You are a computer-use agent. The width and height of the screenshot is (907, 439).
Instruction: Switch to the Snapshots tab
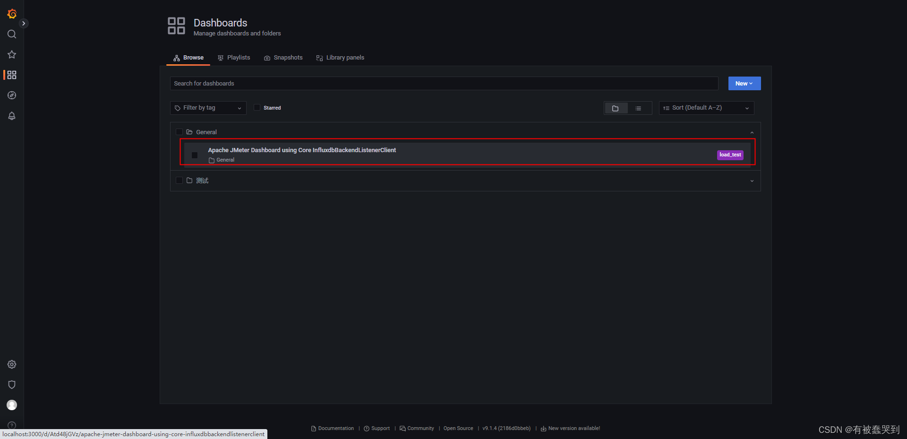pyautogui.click(x=283, y=58)
